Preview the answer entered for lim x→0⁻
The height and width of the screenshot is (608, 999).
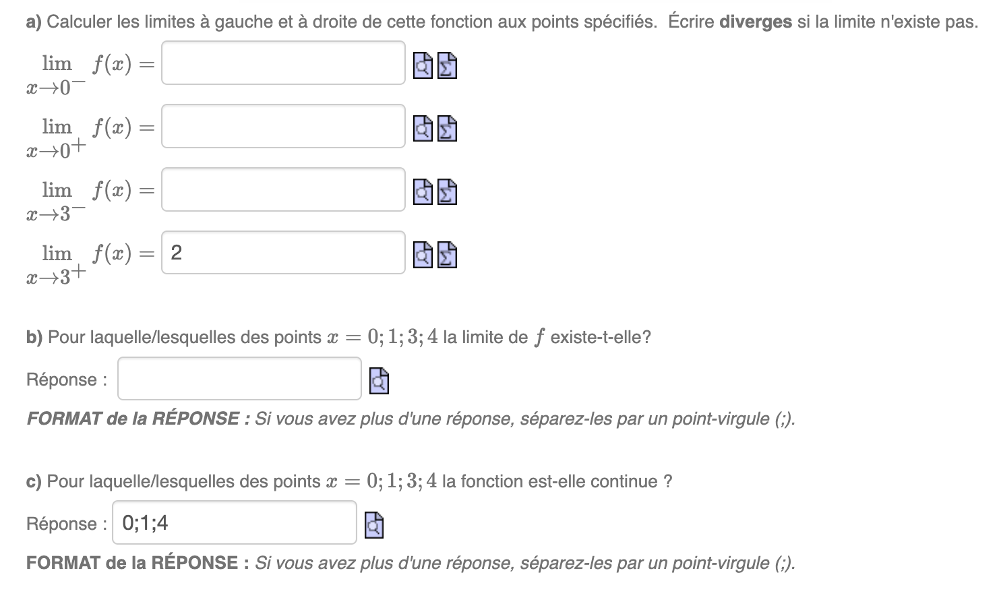(x=423, y=65)
